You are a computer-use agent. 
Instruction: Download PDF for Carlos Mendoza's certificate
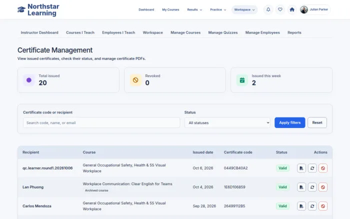point(301,206)
